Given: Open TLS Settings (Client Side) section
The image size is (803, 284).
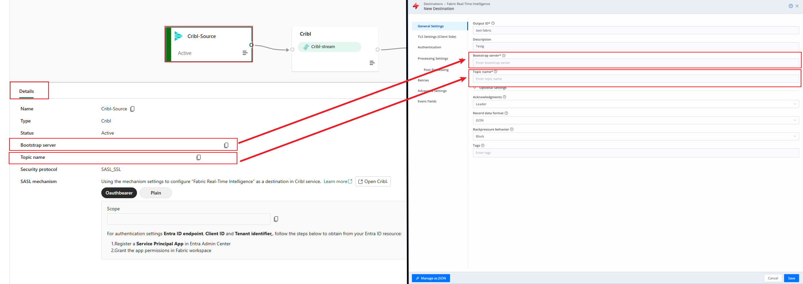Looking at the screenshot, I should 437,37.
